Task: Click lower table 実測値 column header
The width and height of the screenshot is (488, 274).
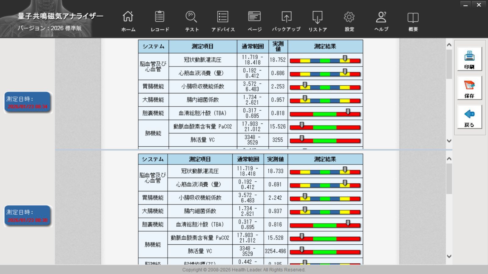Action: pyautogui.click(x=275, y=159)
